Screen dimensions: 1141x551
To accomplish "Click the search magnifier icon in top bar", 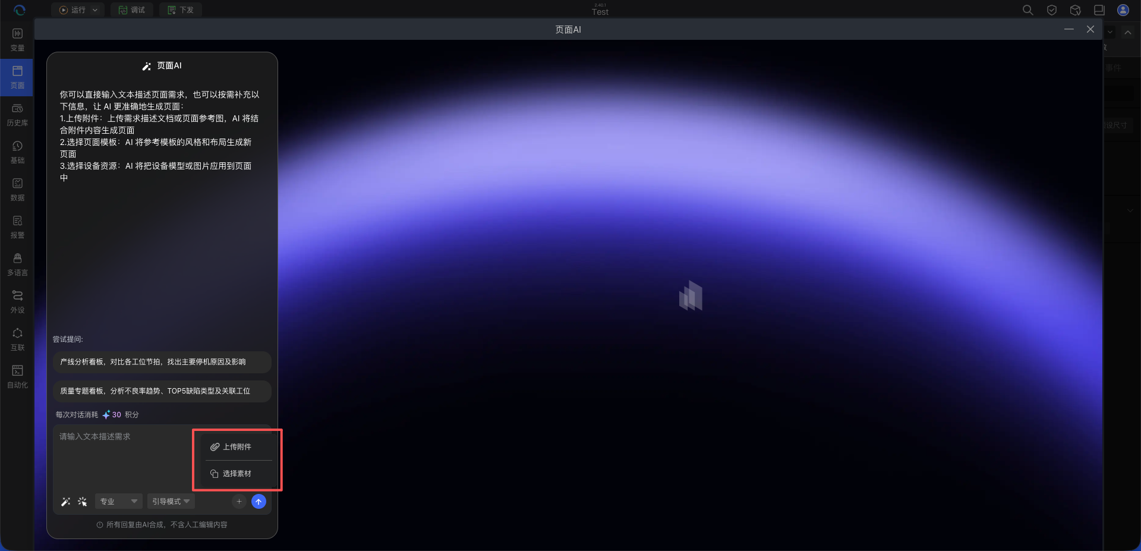I will [1027, 10].
